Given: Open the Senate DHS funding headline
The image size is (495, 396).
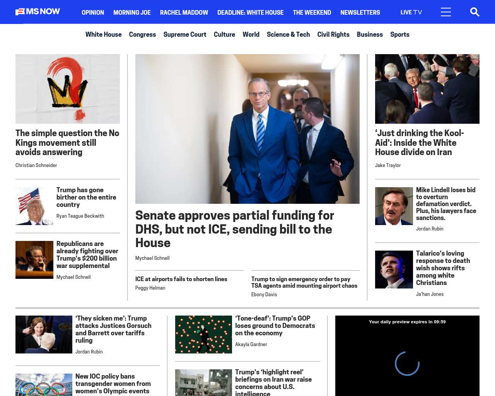Looking at the screenshot, I should click(x=234, y=229).
